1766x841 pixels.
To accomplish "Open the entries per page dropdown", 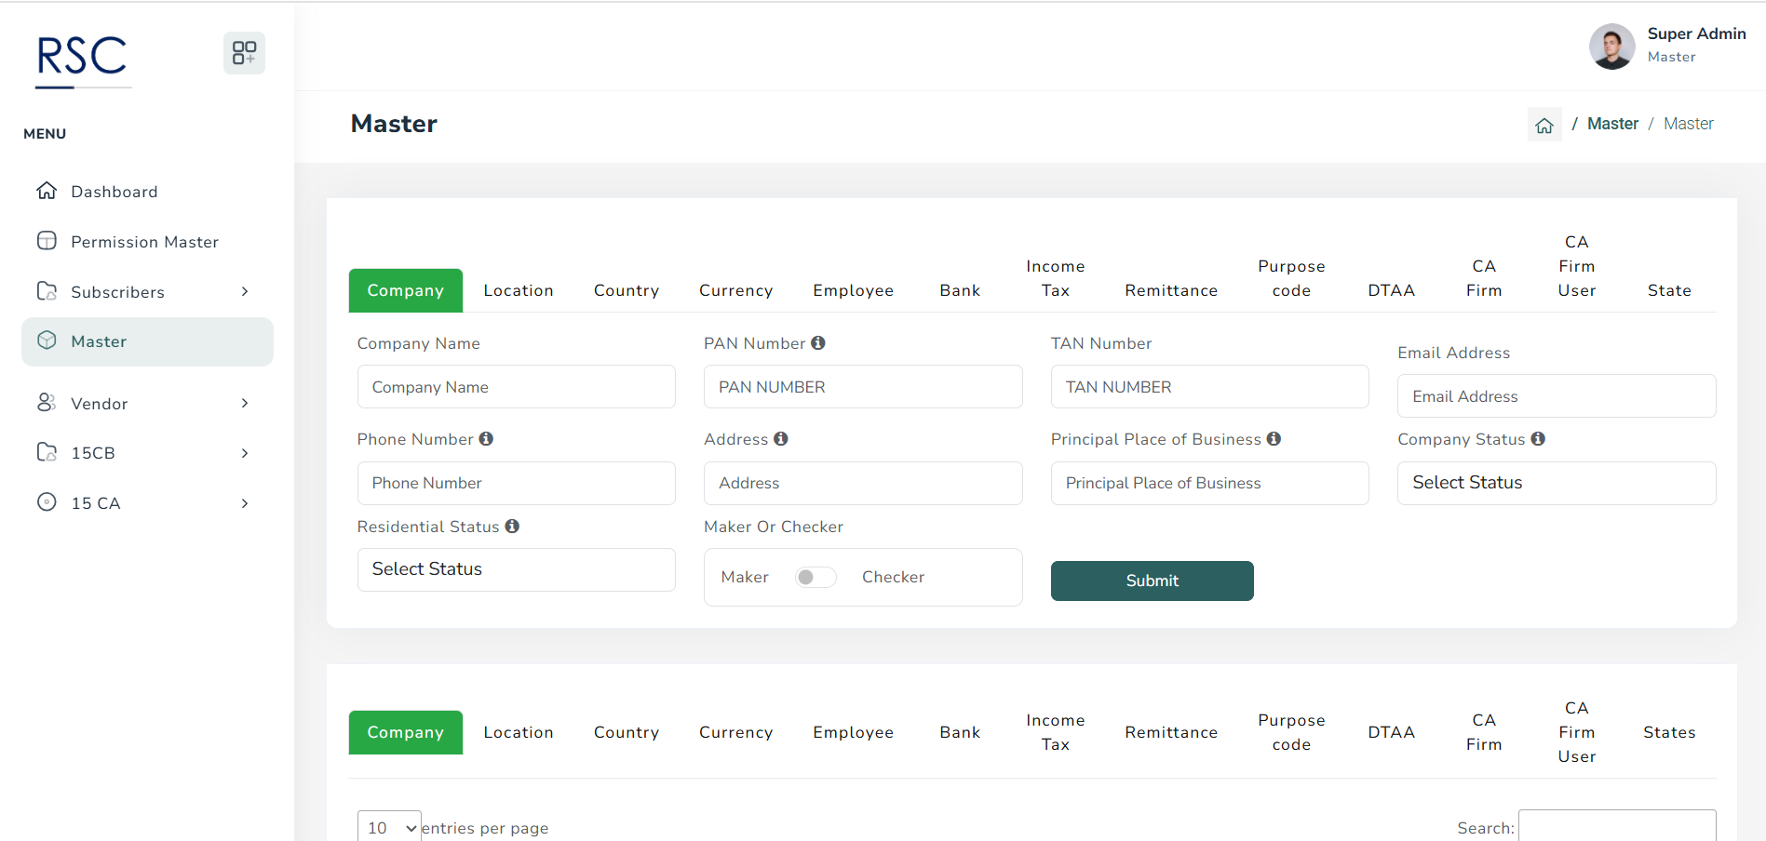I will [x=389, y=827].
